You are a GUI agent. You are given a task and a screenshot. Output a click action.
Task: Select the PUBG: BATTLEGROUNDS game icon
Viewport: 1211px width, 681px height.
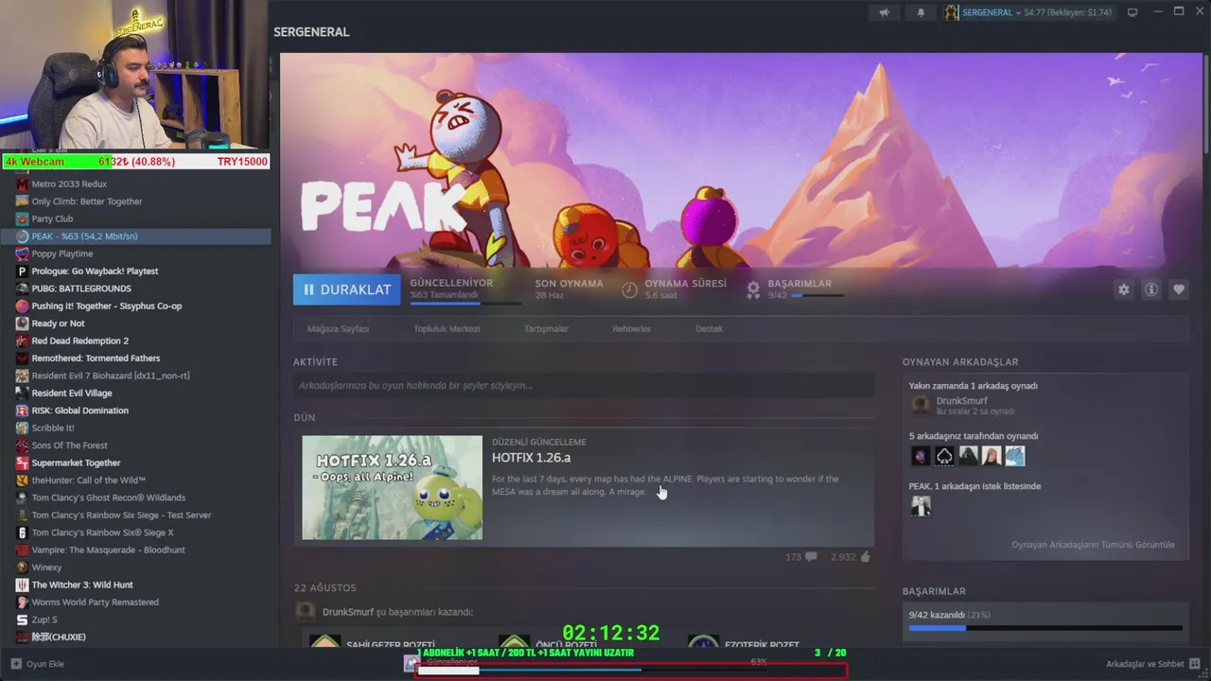[x=22, y=288]
